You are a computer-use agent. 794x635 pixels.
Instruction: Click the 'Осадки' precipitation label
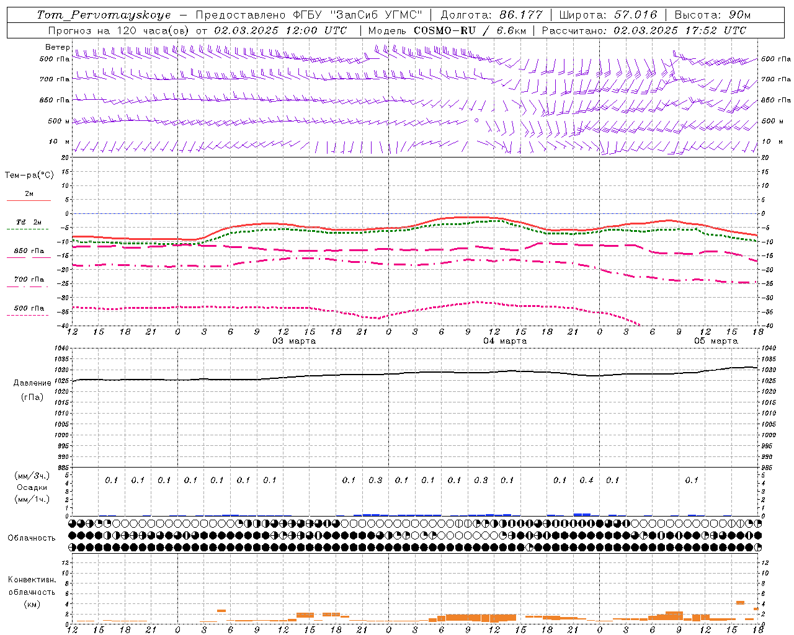[32, 487]
